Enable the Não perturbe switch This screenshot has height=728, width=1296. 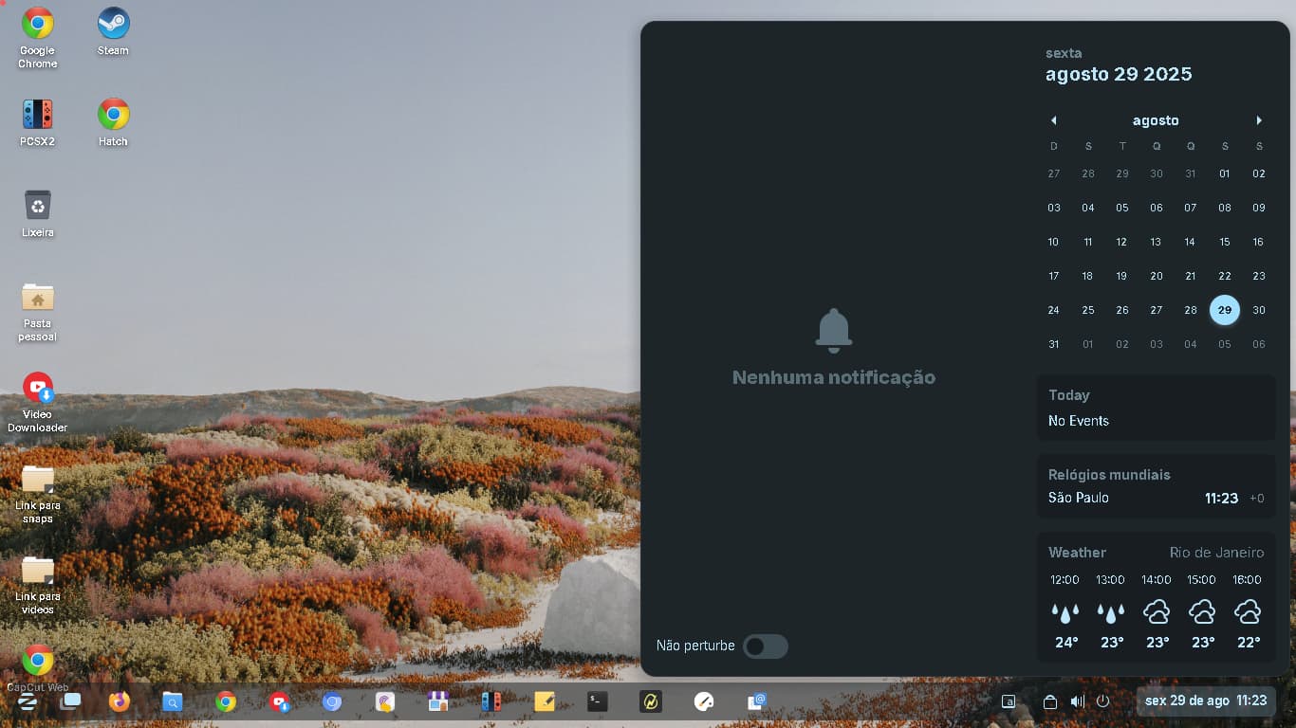pyautogui.click(x=765, y=646)
